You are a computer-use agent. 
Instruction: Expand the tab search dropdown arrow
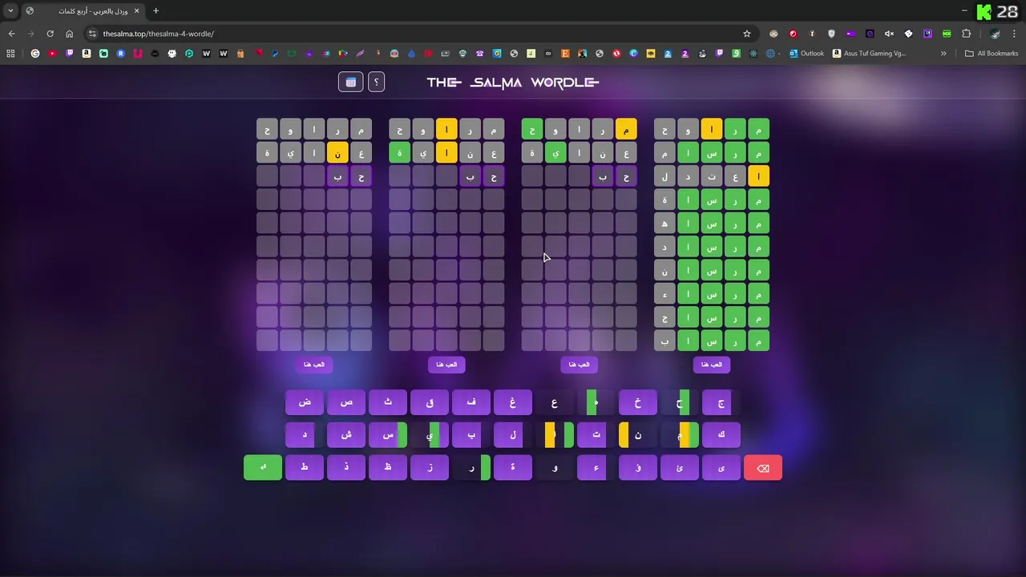(x=10, y=11)
